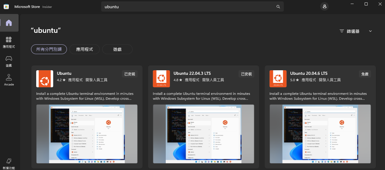The height and width of the screenshot is (170, 385).
Task: Open the 遊戲 section in sidebar
Action: point(9,61)
